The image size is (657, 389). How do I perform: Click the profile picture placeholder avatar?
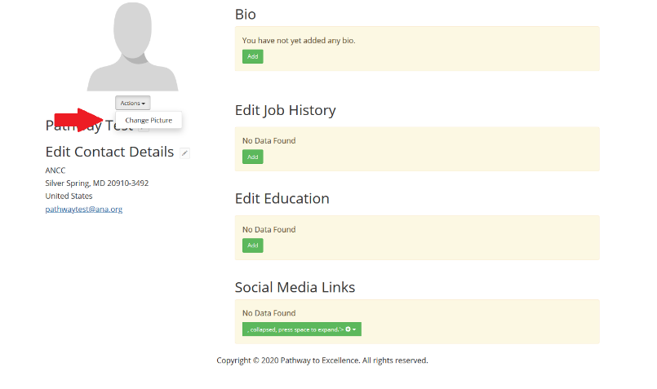click(132, 46)
